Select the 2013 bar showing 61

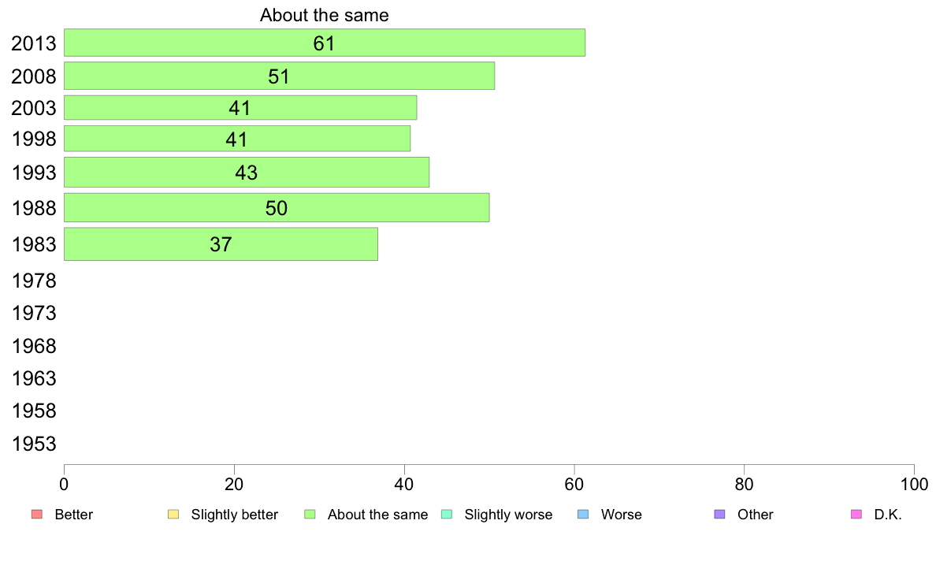pos(325,43)
